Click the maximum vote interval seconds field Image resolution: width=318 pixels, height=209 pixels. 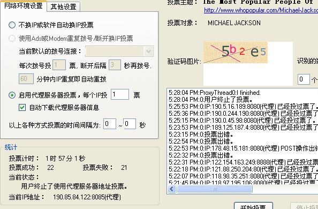click(130, 124)
